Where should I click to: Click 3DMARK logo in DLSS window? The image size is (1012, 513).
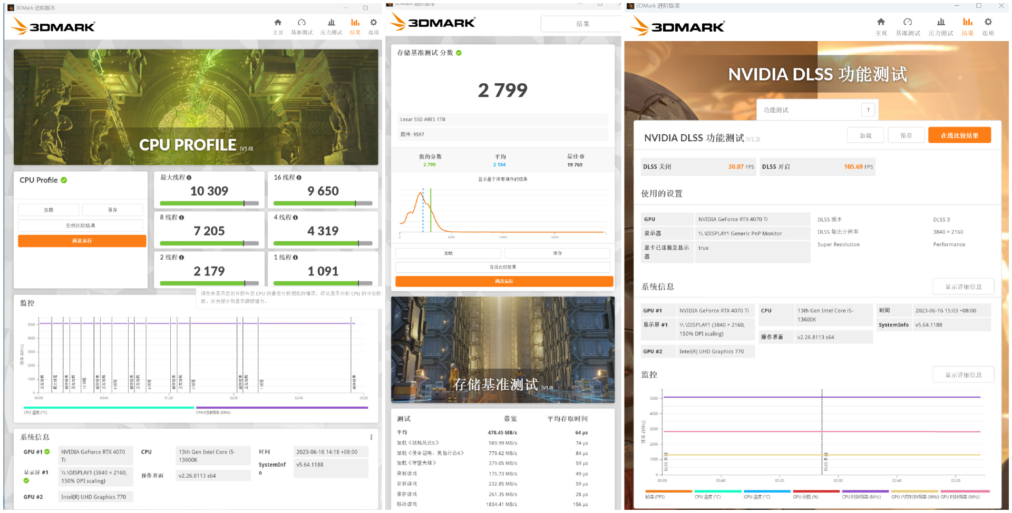click(678, 26)
